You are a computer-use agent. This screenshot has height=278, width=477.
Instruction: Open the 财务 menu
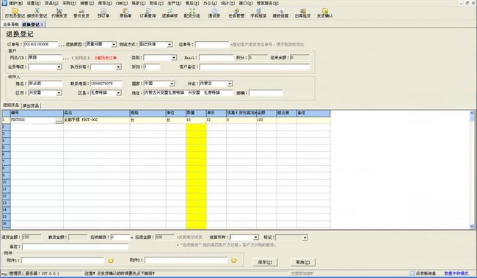(156, 3)
